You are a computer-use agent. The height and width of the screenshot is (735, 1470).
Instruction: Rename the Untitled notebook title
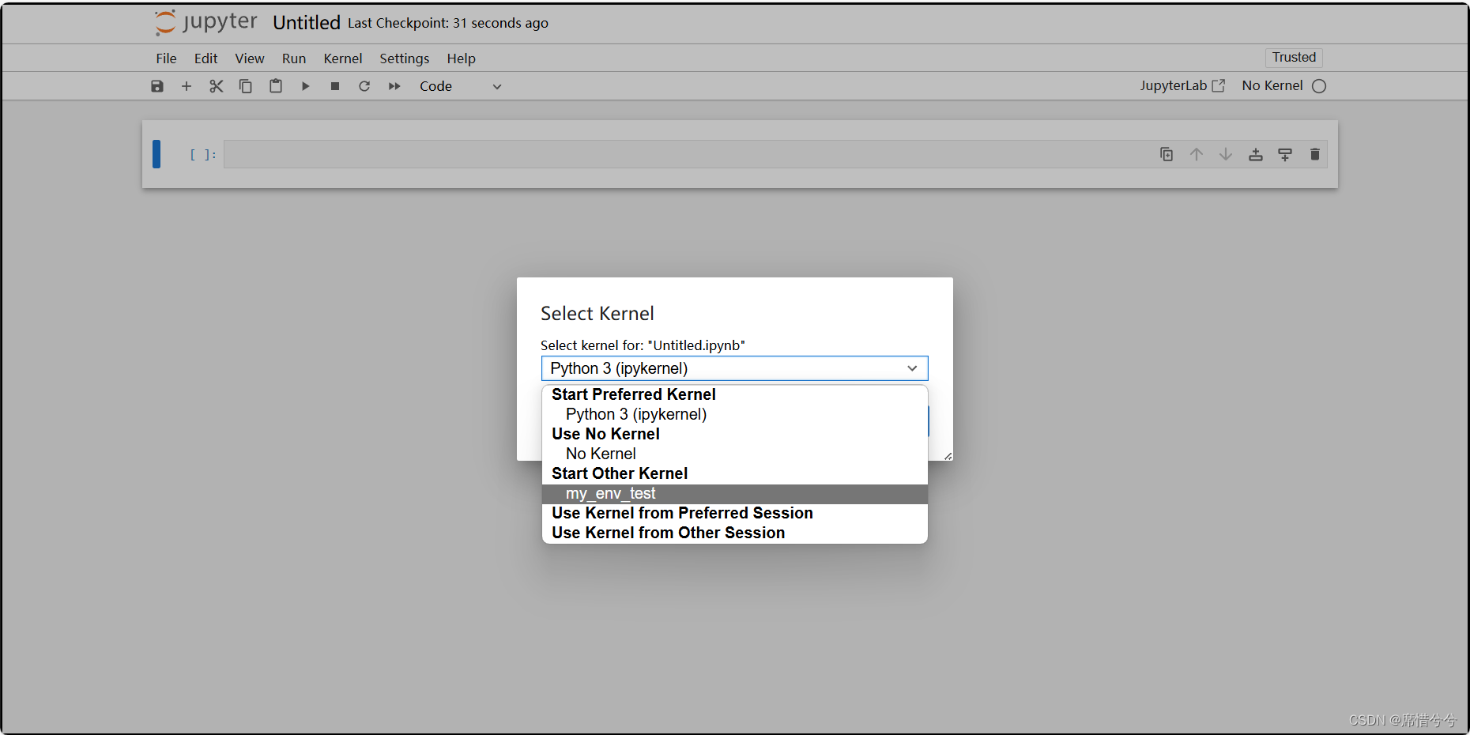(x=307, y=23)
